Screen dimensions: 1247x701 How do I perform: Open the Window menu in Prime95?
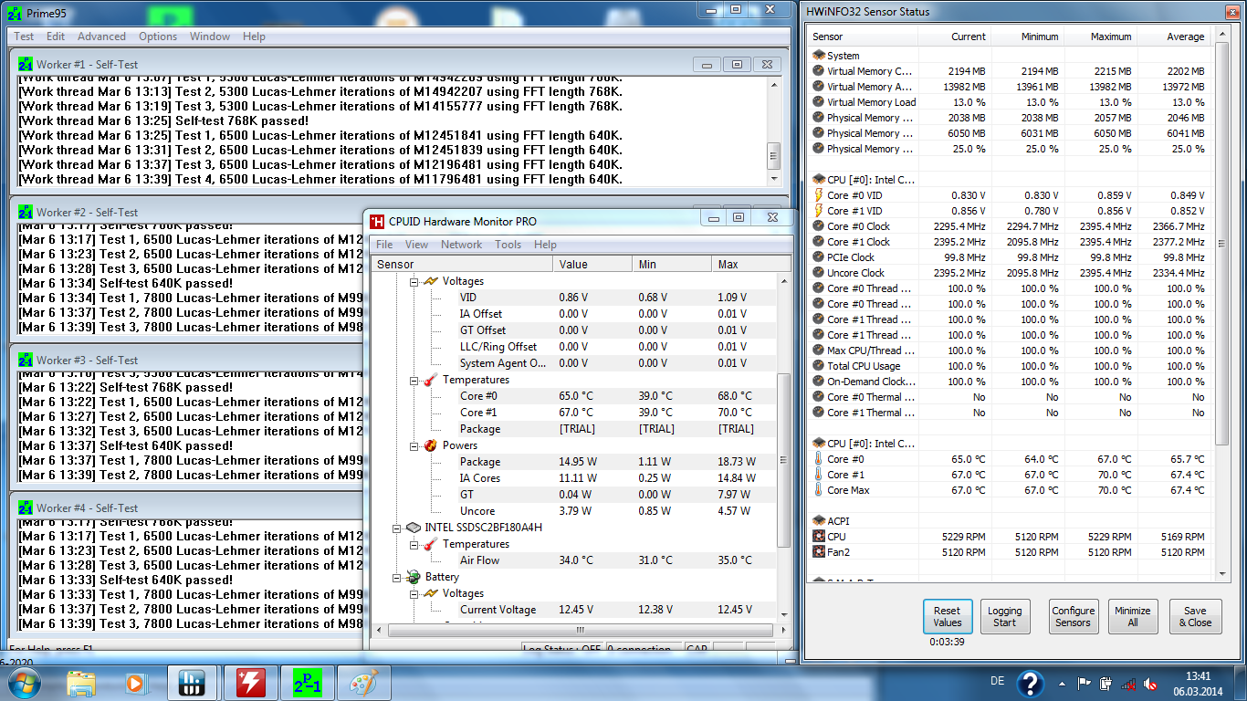(210, 37)
